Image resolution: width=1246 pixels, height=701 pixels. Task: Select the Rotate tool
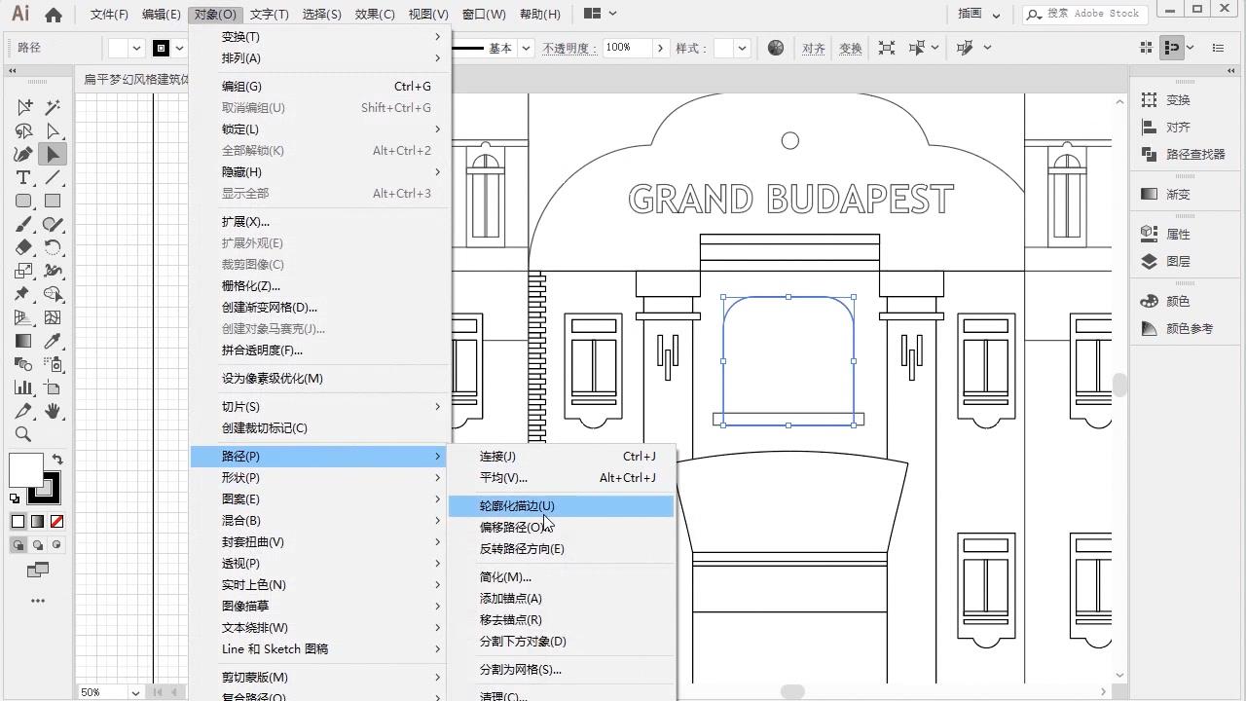tap(53, 247)
